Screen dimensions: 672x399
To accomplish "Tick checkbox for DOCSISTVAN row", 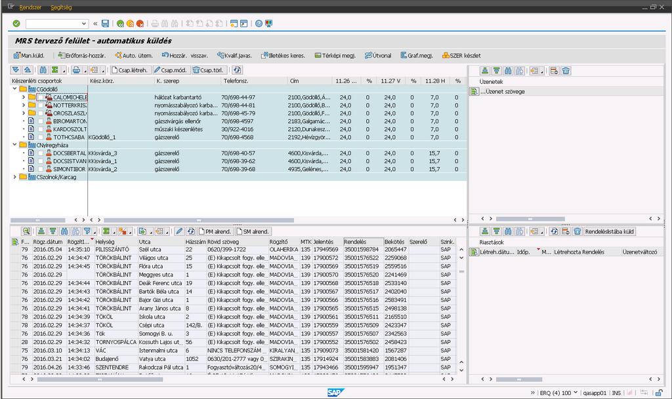I will coord(41,161).
